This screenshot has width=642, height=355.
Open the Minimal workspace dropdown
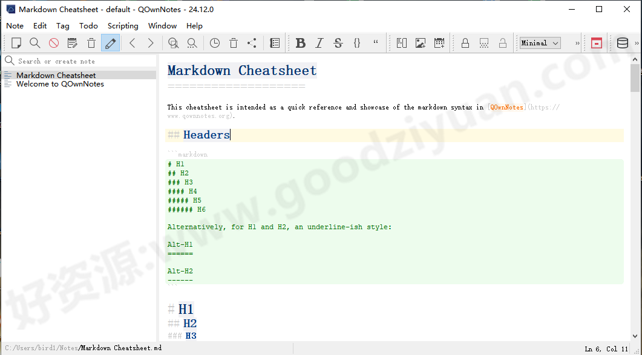click(x=540, y=43)
